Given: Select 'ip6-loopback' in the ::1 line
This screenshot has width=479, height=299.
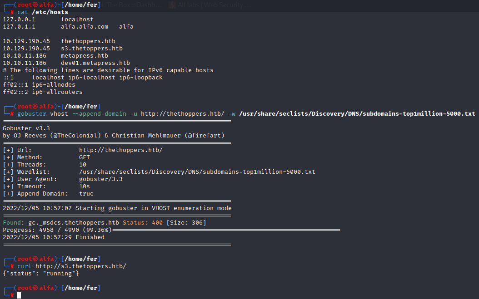Looking at the screenshot, I should coord(141,78).
